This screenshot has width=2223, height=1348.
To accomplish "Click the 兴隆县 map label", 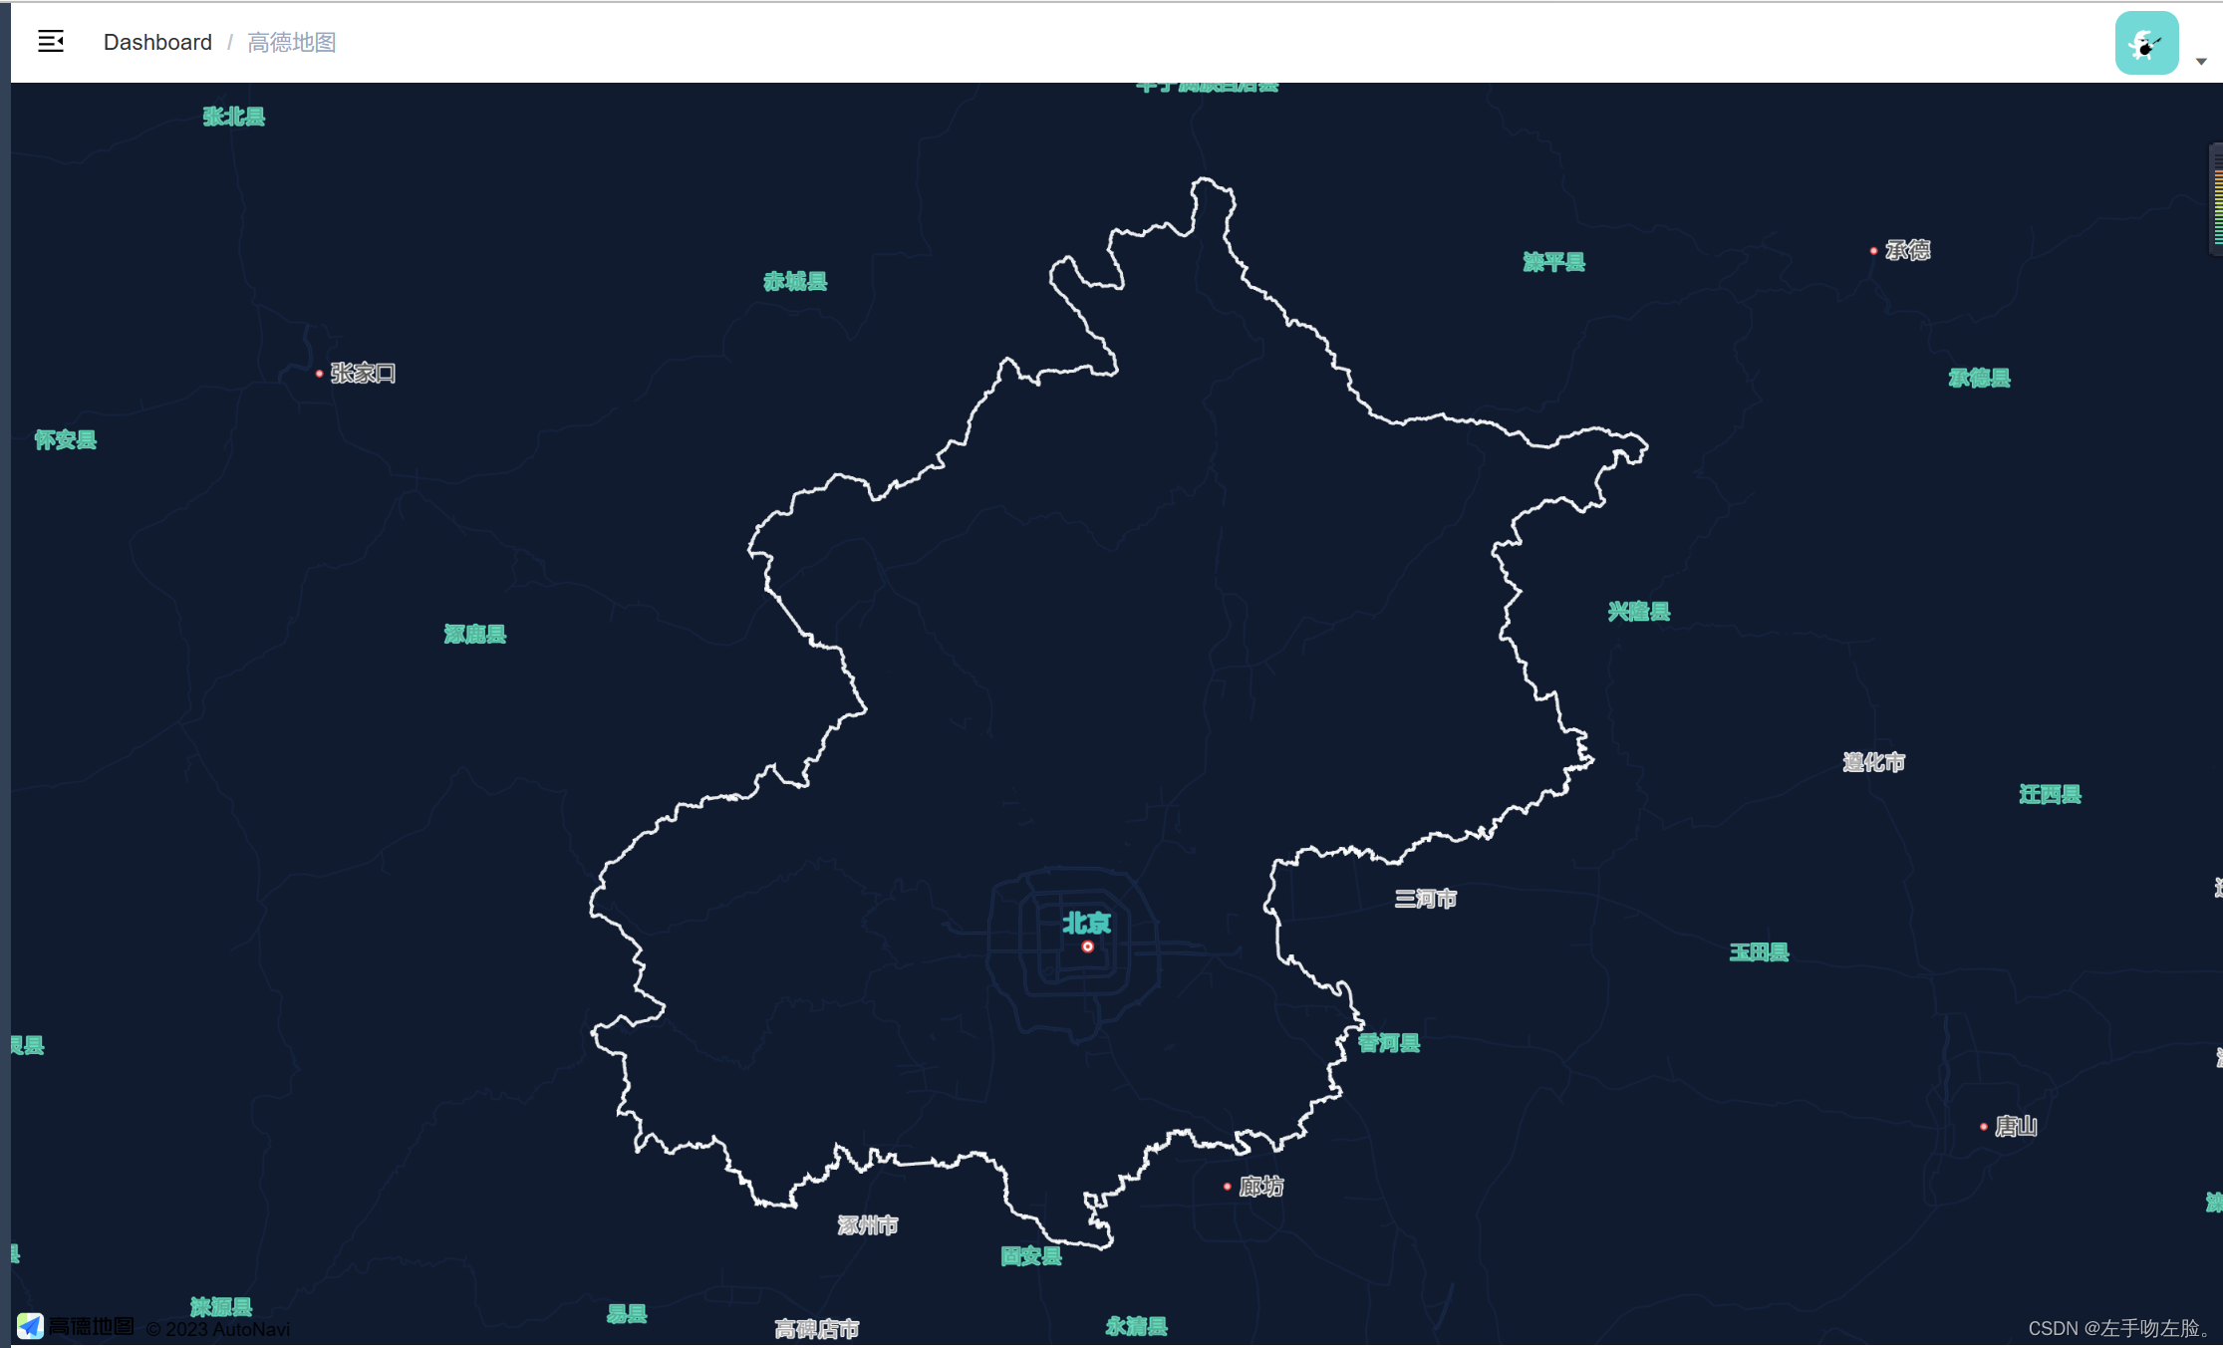I will pyautogui.click(x=1639, y=612).
